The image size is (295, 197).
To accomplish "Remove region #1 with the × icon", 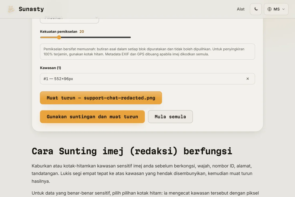I will click(x=248, y=78).
